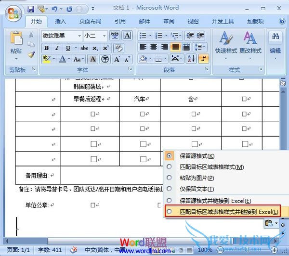Click the 粘贴 paste button
The image size is (289, 256).
click(16, 42)
